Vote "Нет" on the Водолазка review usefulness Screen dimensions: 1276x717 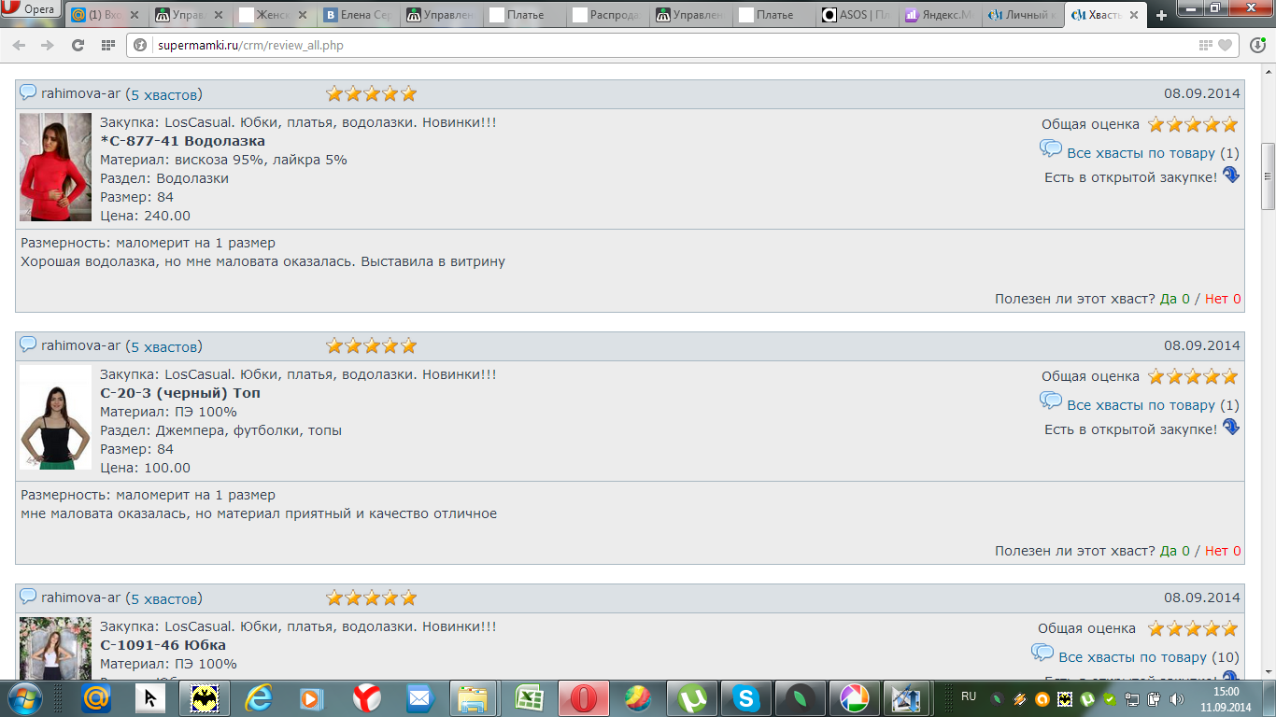(x=1223, y=299)
